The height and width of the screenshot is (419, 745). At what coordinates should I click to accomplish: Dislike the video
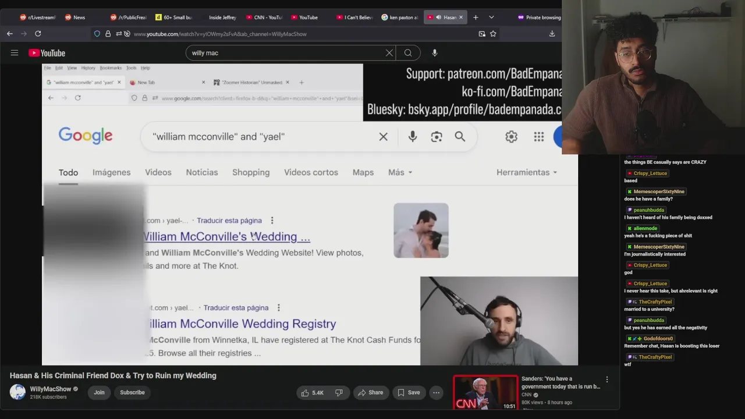point(339,393)
